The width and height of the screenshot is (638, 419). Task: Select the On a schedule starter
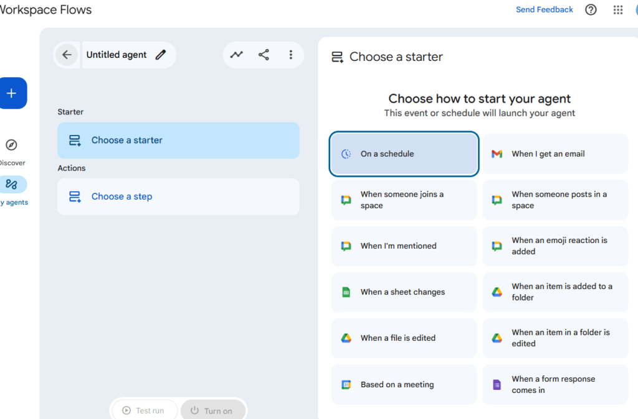(x=404, y=154)
